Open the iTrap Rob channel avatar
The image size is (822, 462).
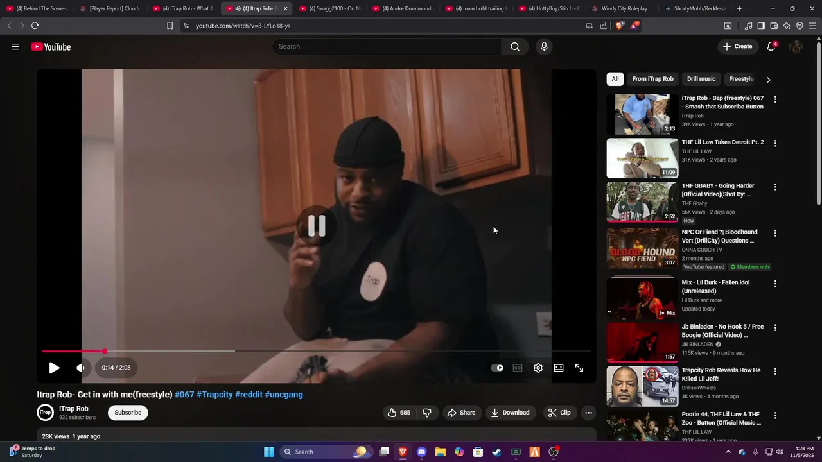[45, 413]
